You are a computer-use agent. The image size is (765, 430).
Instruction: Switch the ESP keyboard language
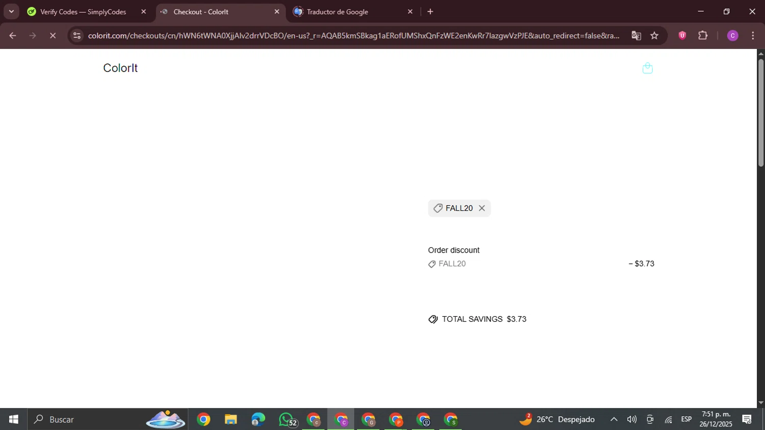[x=686, y=419]
